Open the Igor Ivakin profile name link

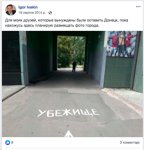28,7
